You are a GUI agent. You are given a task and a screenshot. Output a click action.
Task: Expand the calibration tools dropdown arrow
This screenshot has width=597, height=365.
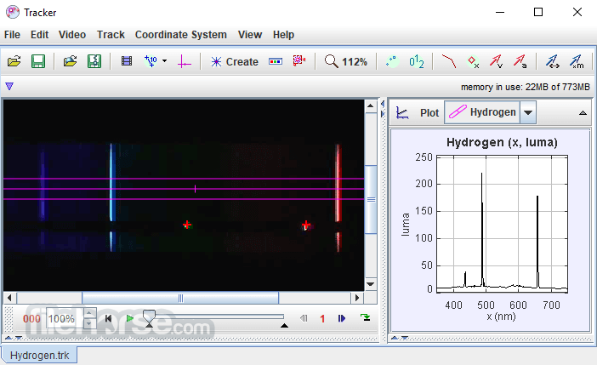(164, 60)
